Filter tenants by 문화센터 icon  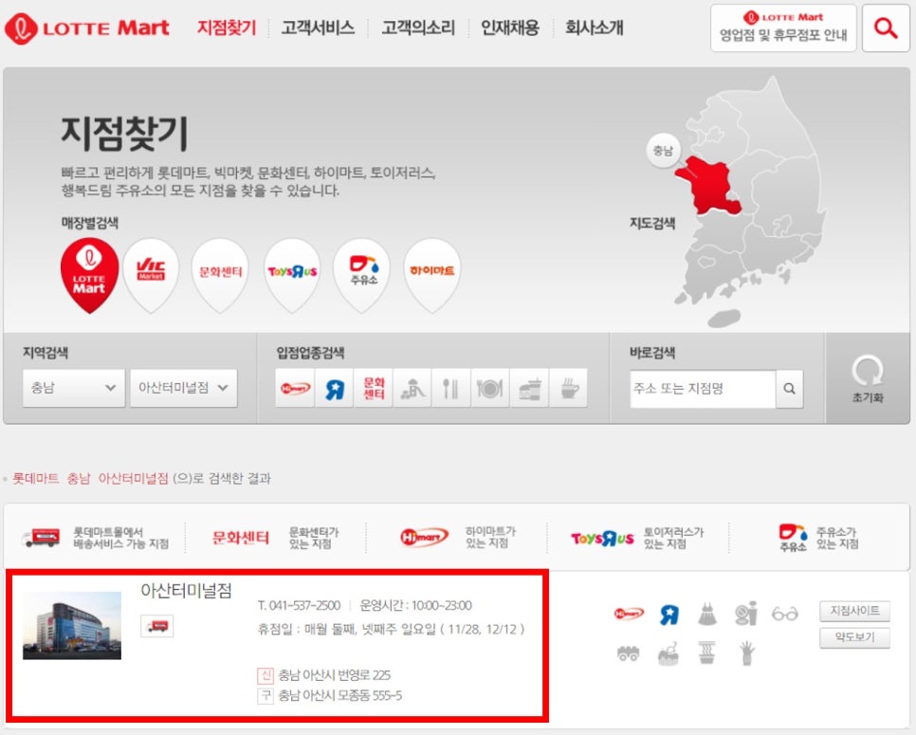click(x=374, y=388)
